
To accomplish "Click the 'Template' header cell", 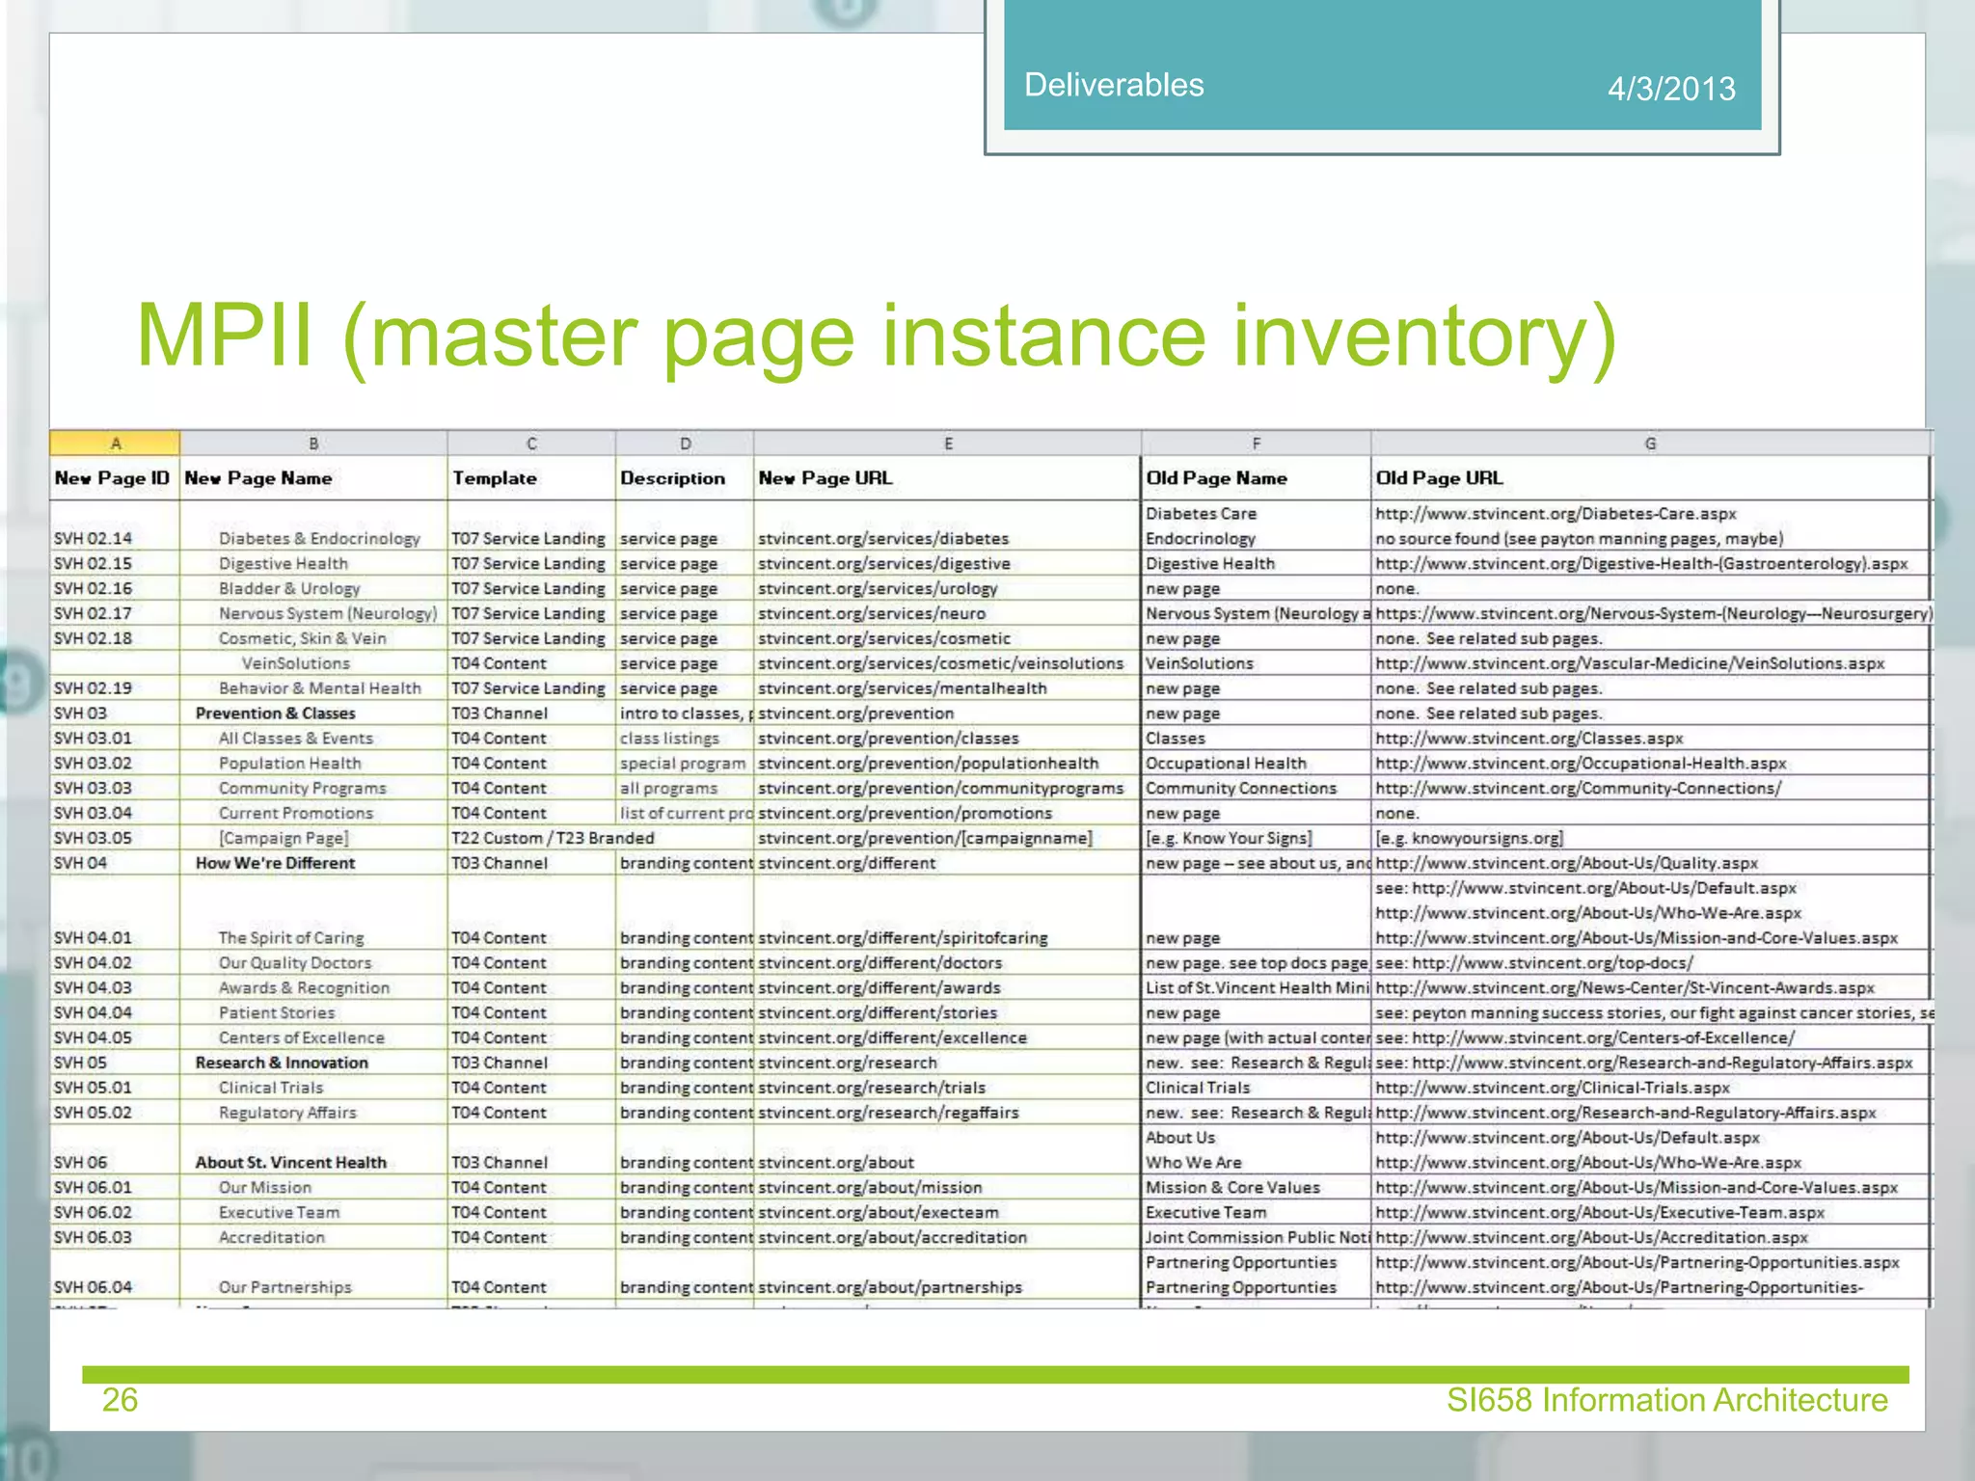I will tap(531, 478).
